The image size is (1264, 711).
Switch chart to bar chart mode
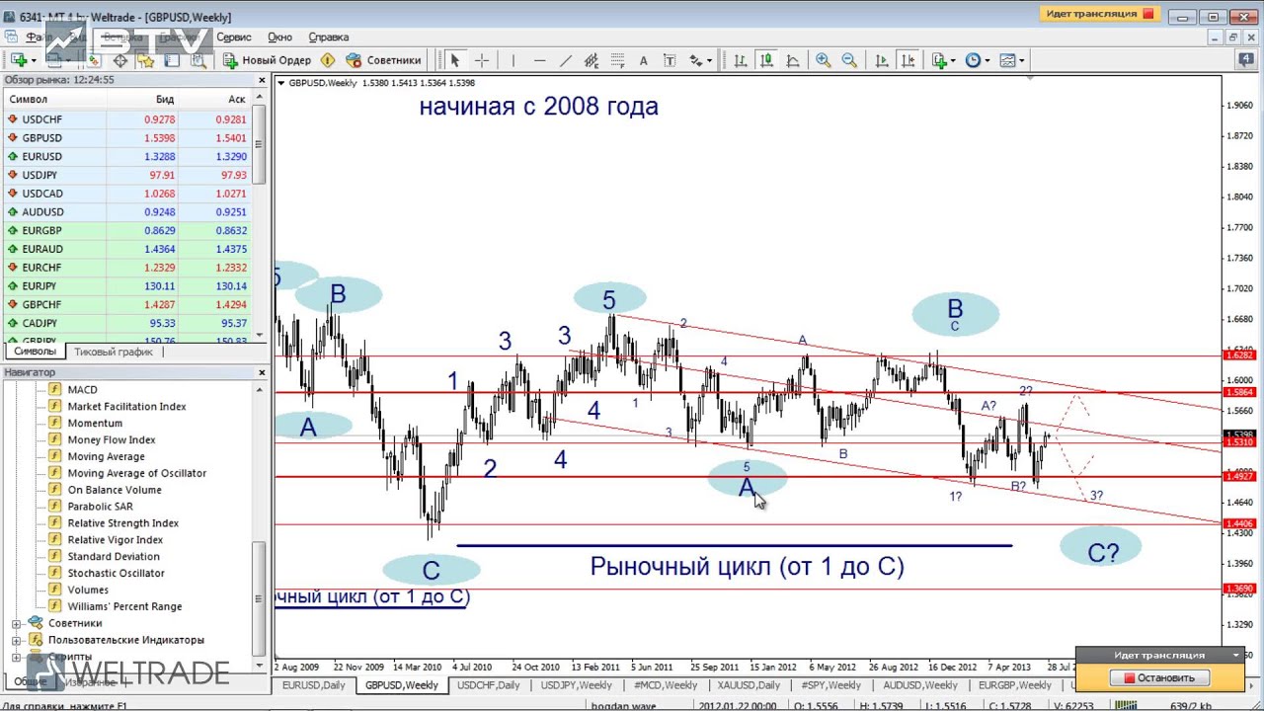(x=740, y=60)
